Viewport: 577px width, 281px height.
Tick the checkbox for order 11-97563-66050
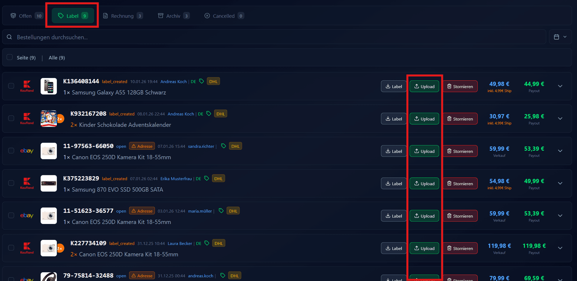pyautogui.click(x=11, y=150)
